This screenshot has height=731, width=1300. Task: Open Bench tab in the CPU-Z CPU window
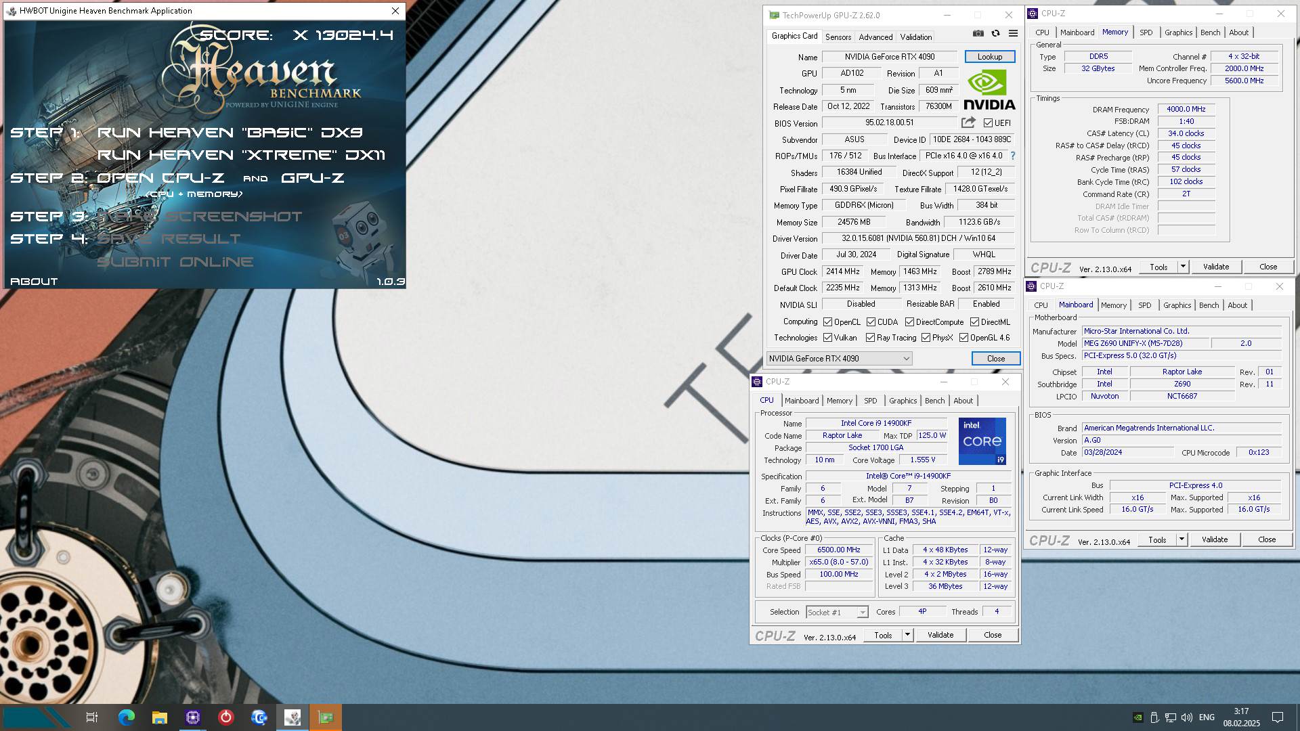pyautogui.click(x=934, y=401)
